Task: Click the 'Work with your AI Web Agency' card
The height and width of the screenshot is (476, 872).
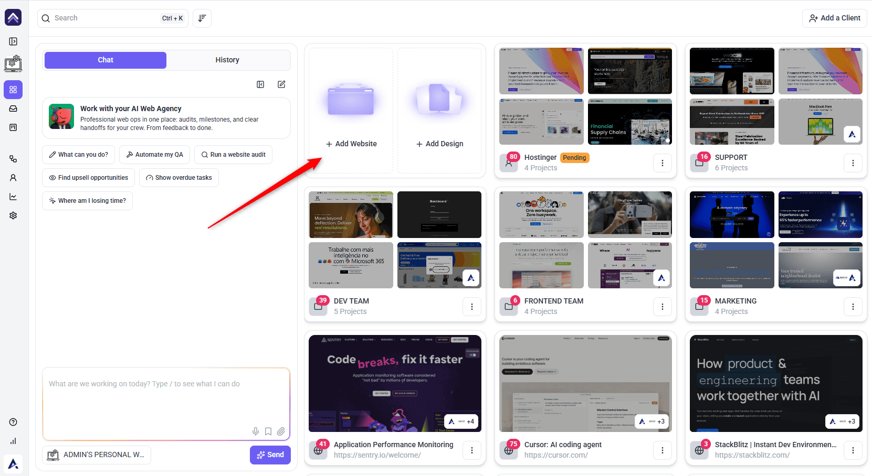Action: pos(166,118)
